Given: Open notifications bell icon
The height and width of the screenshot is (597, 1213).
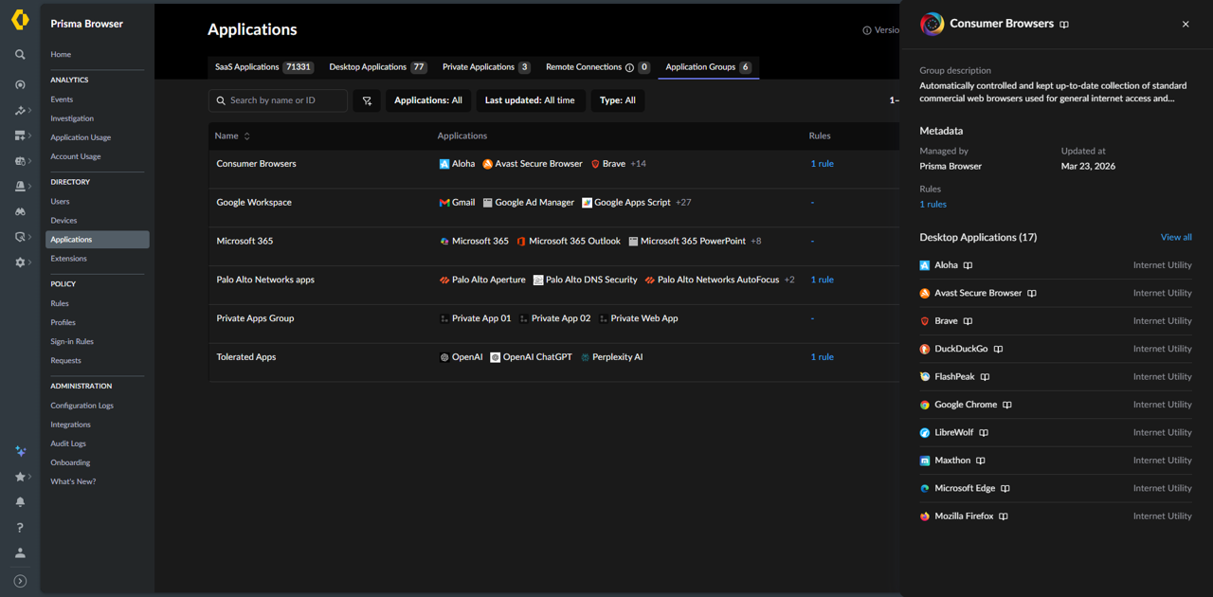Looking at the screenshot, I should (x=20, y=502).
